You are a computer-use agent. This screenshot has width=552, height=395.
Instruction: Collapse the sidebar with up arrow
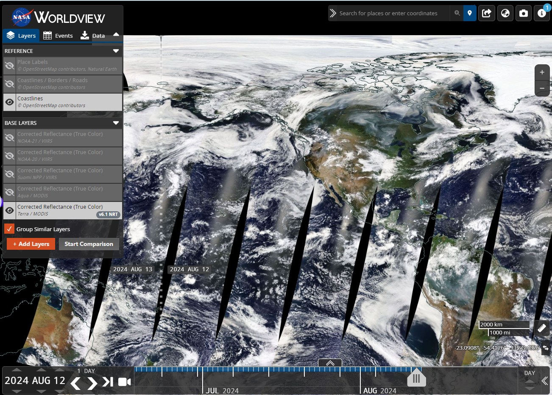coord(116,35)
